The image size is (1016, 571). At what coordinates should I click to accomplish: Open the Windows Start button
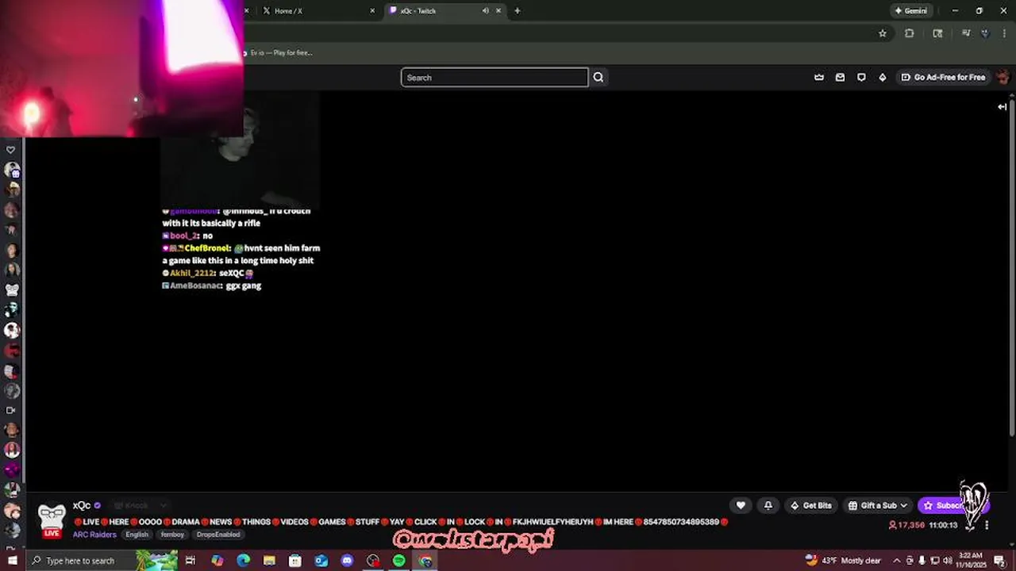point(13,561)
